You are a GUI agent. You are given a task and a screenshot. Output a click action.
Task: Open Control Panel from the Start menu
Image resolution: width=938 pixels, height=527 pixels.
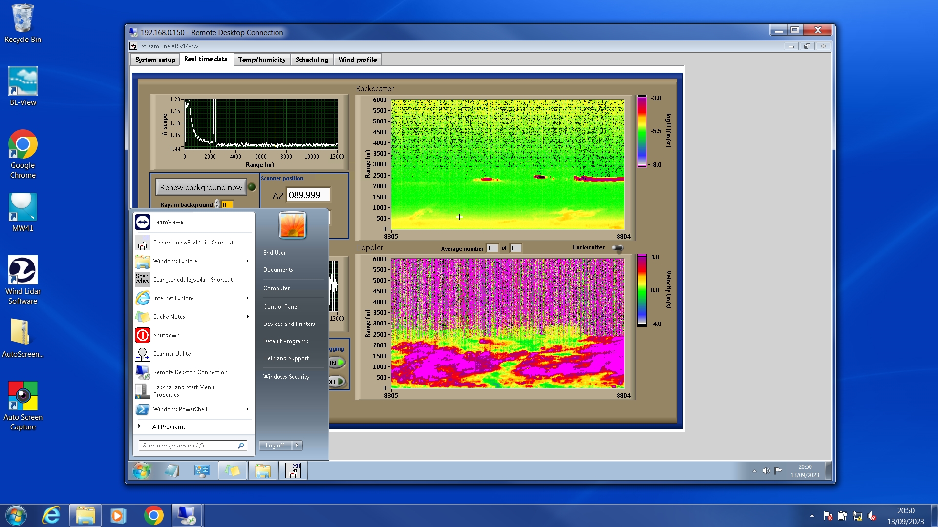(x=280, y=307)
